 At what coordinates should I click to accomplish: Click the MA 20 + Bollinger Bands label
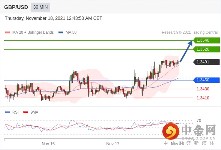point(33,33)
